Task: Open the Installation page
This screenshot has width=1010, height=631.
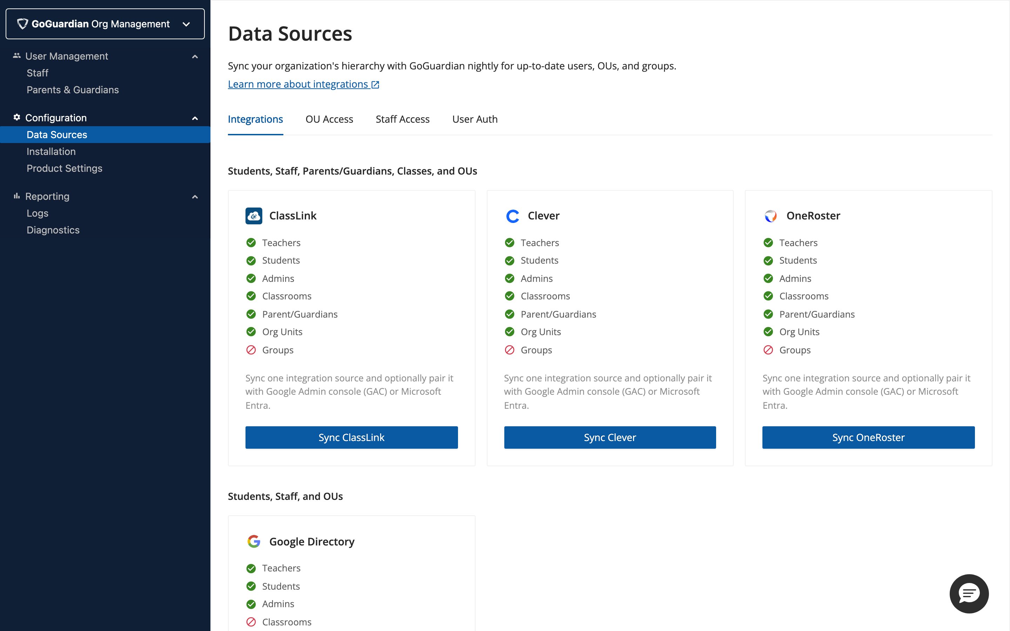Action: 51,151
